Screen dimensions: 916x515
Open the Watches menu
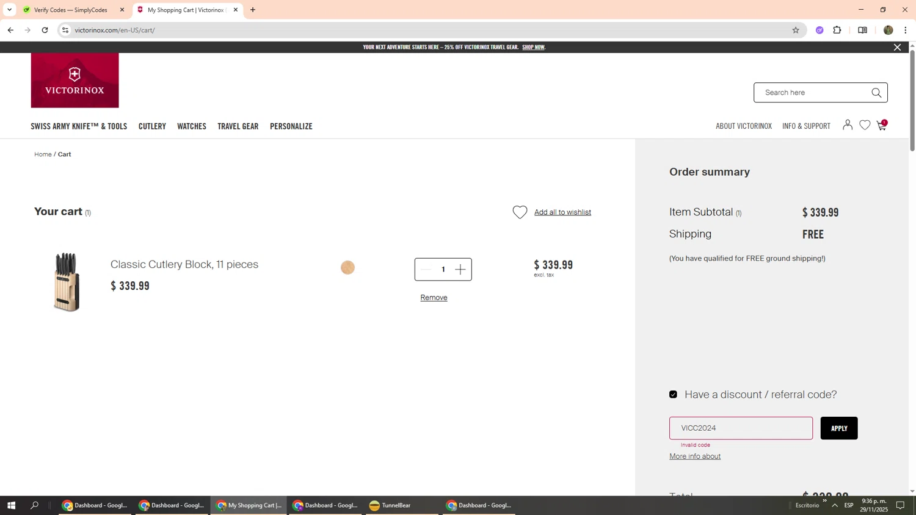coord(192,126)
